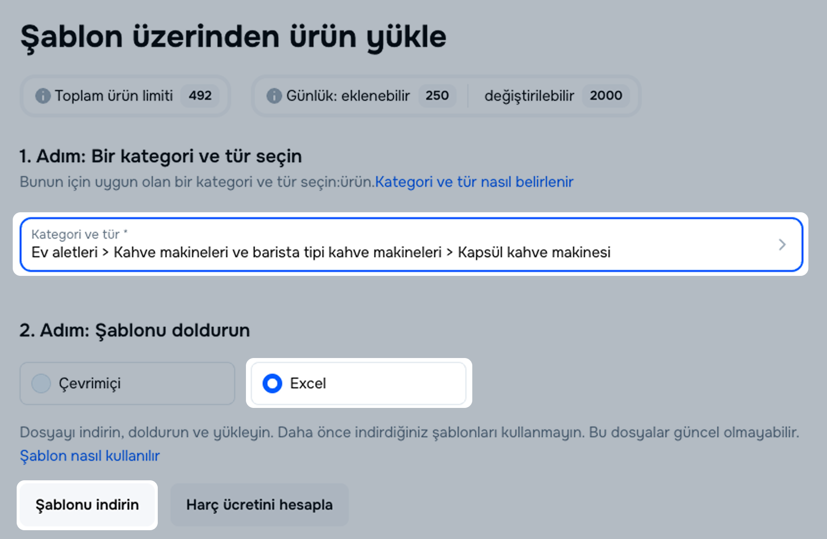Click 'Harç ücretini hesapla' button
This screenshot has width=827, height=539.
(259, 505)
